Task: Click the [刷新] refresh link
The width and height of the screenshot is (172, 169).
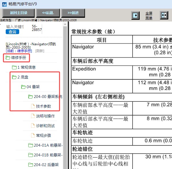Action: pyautogui.click(x=40, y=51)
